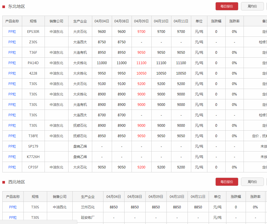
Task: Select red 9700 price in EPS30R row
Action: pos(141,32)
